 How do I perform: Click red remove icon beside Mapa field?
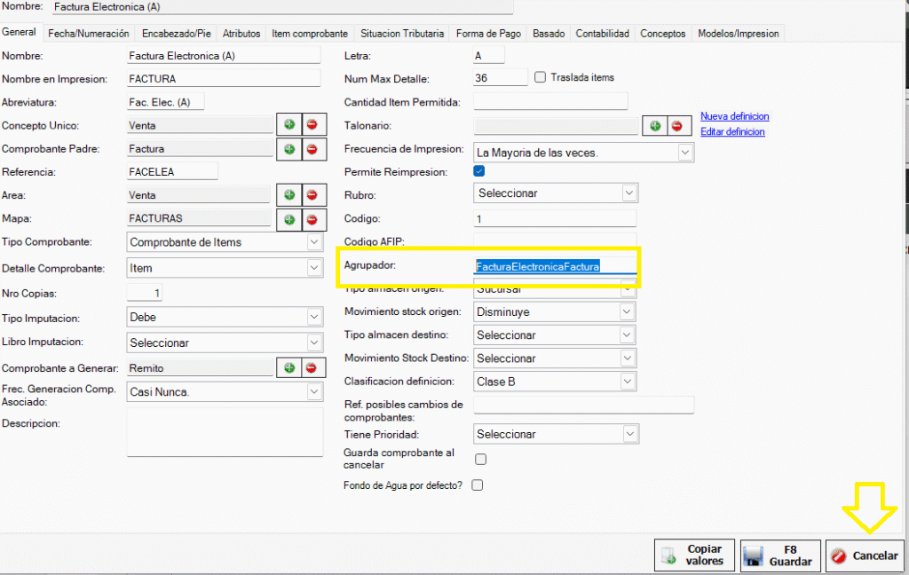coord(312,218)
